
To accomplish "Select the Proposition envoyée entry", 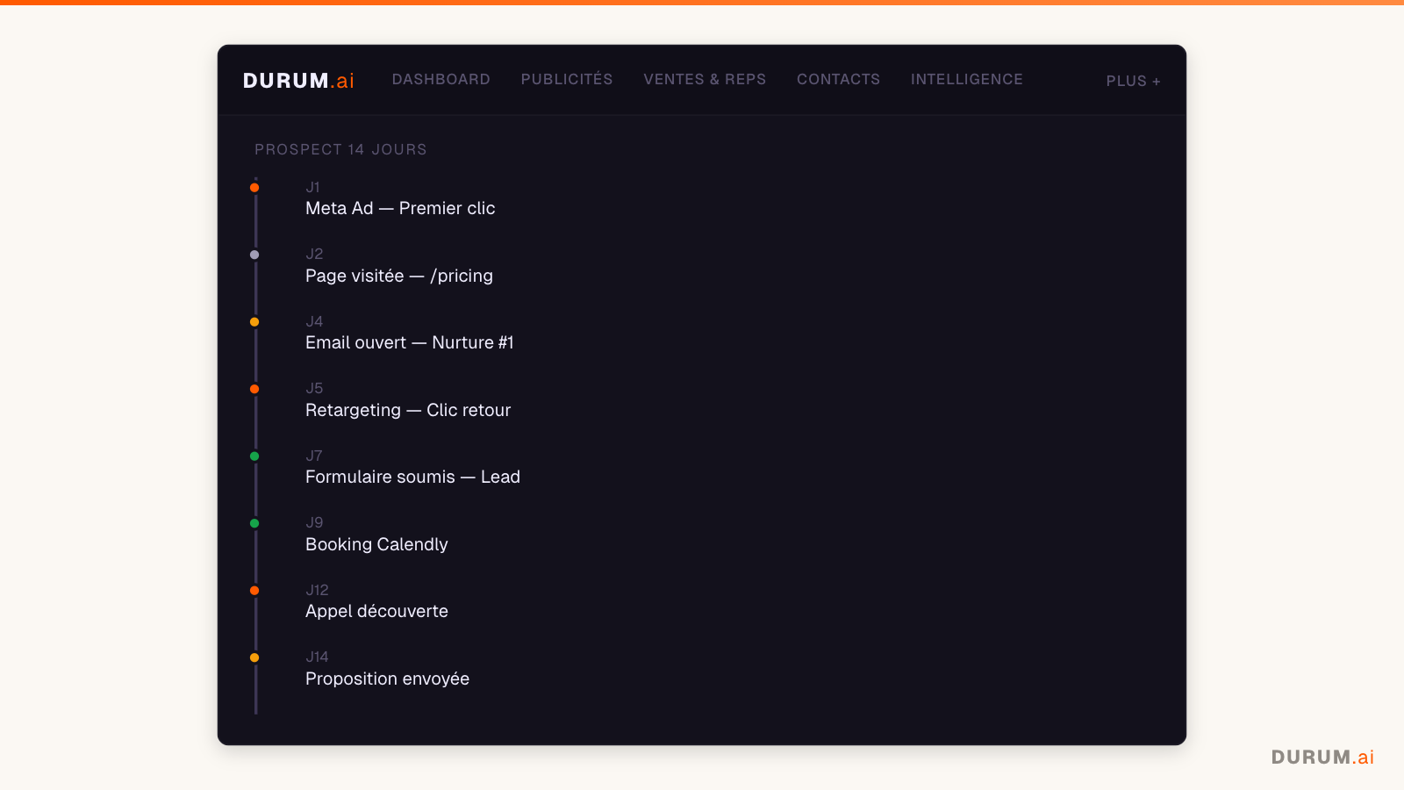I will (x=387, y=679).
